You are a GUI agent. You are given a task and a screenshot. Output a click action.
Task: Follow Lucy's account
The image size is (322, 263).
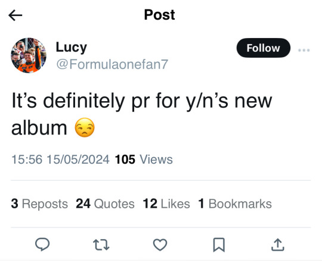[264, 48]
